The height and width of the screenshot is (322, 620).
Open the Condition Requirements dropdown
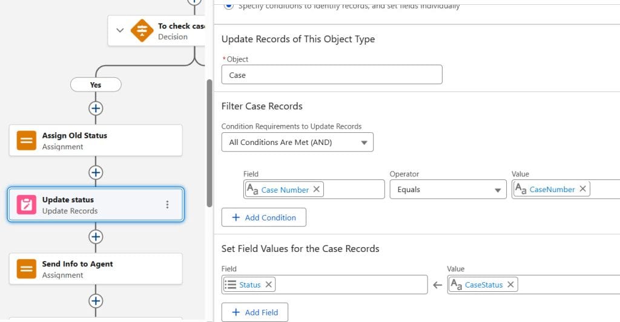[x=297, y=142]
